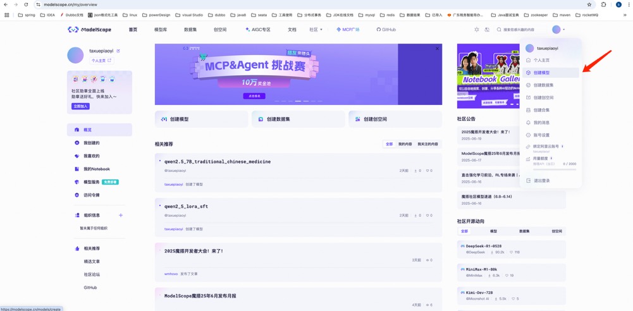Show more bookmarks chevron
Image resolution: width=633 pixels, height=311 pixels.
pos(625,15)
